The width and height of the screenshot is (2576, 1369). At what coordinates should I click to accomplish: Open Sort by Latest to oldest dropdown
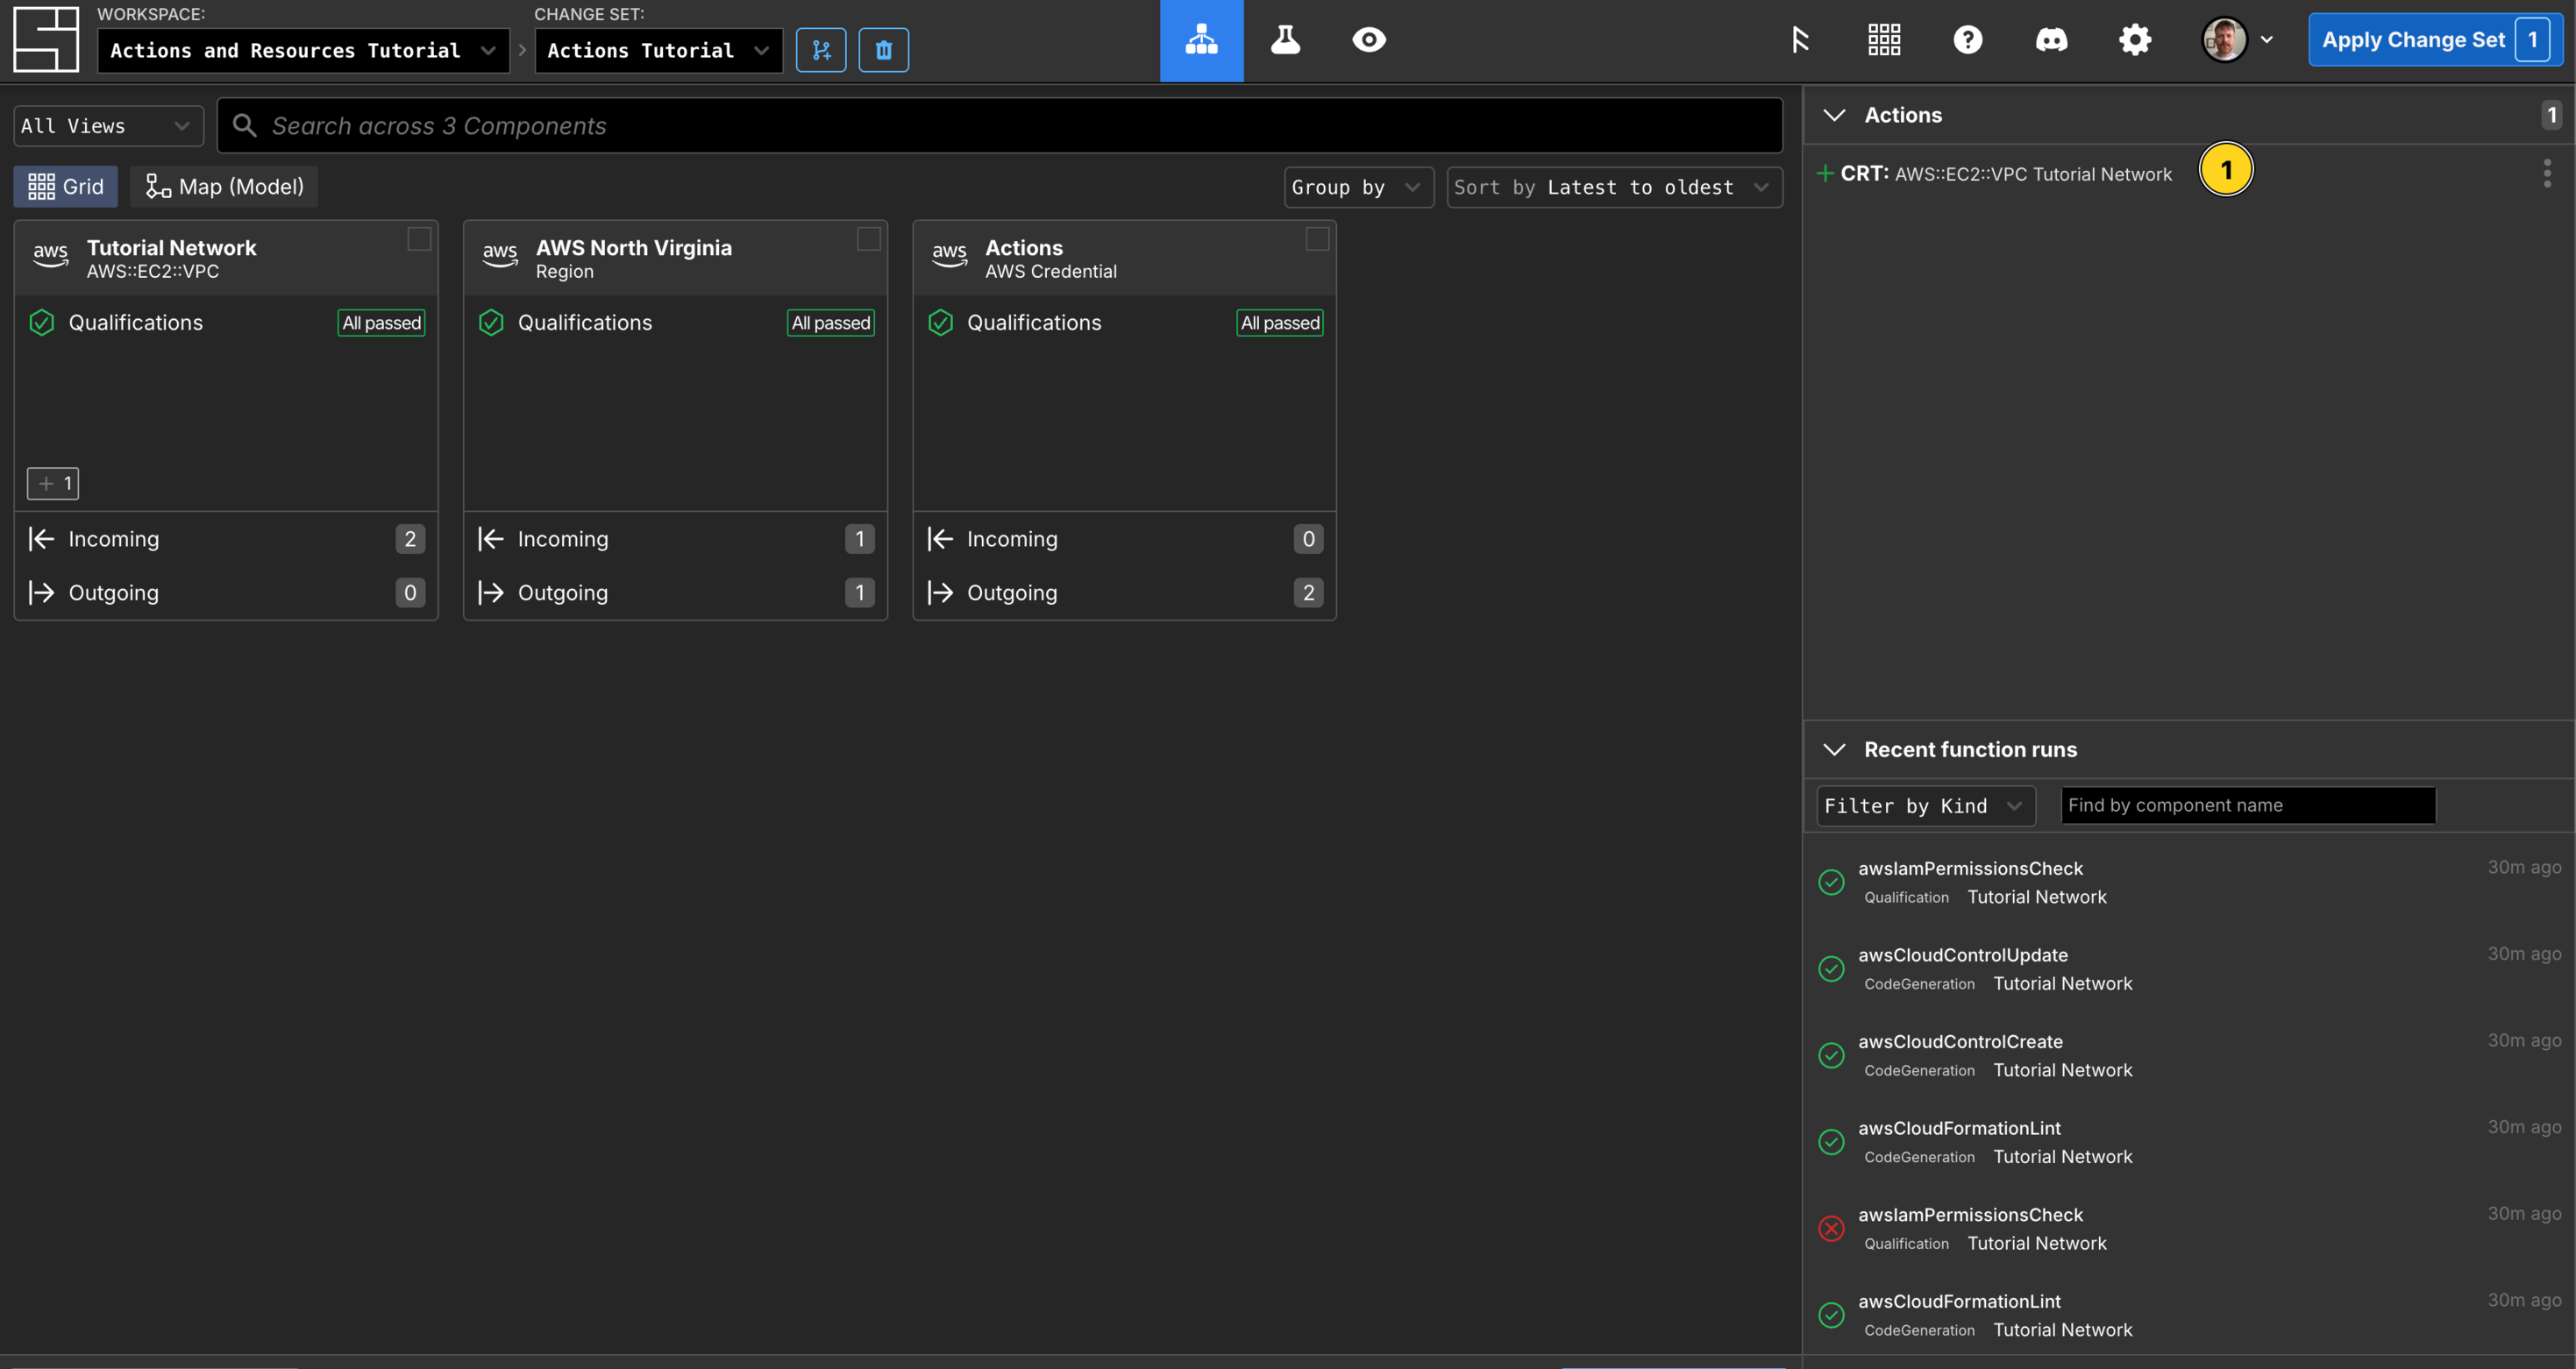(x=1614, y=187)
